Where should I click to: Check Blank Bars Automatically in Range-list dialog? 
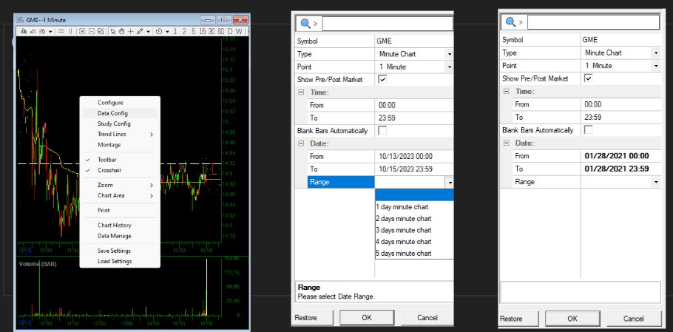click(382, 130)
